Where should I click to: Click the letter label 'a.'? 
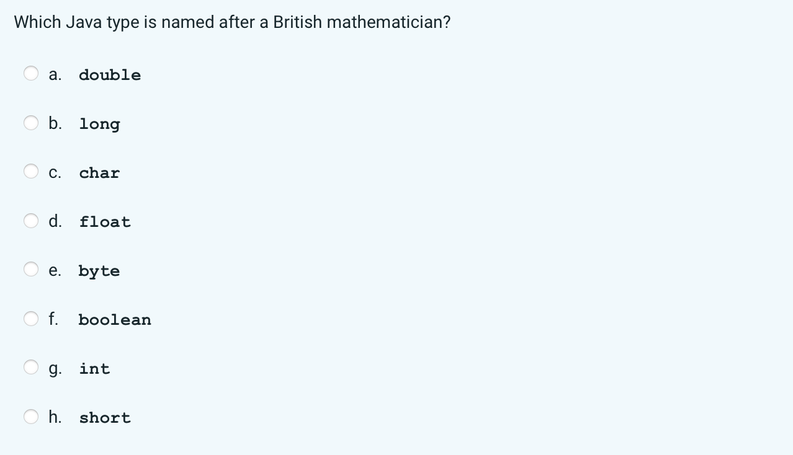(55, 75)
